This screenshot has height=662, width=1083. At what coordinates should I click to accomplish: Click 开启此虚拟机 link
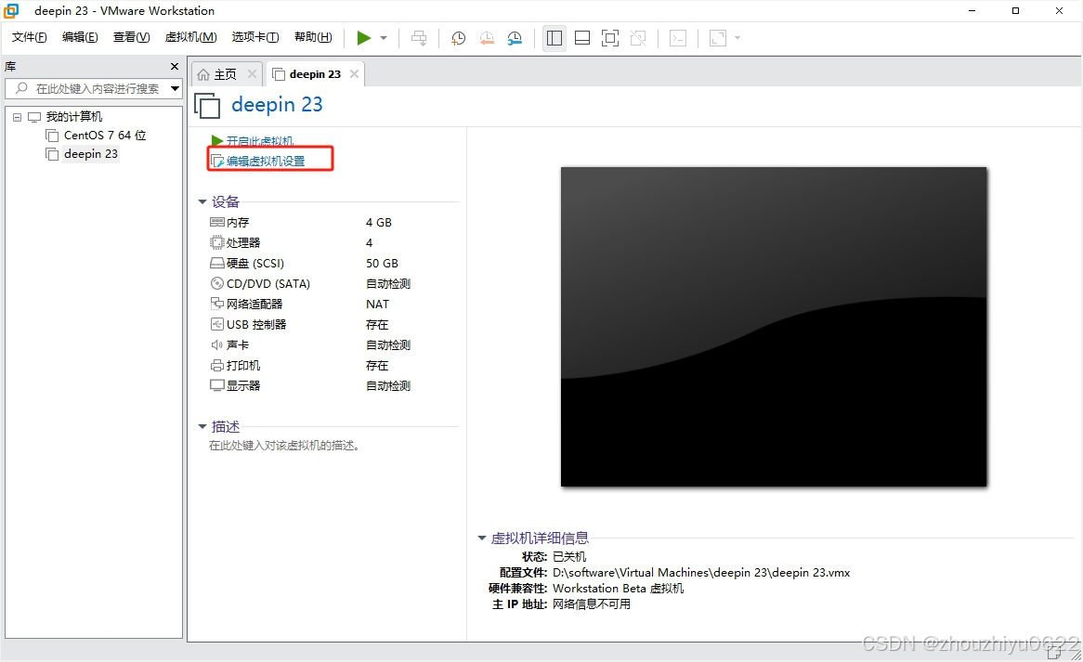(x=260, y=141)
